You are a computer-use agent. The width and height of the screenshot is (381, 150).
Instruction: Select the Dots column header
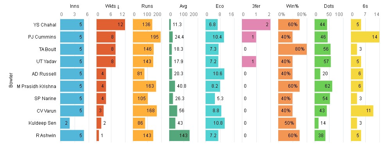pyautogui.click(x=329, y=7)
